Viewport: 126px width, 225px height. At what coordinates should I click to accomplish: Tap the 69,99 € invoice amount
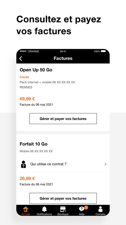pos(27,99)
